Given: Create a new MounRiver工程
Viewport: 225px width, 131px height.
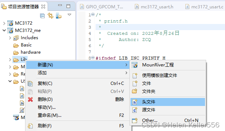Looking at the screenshot, I should [168, 65].
